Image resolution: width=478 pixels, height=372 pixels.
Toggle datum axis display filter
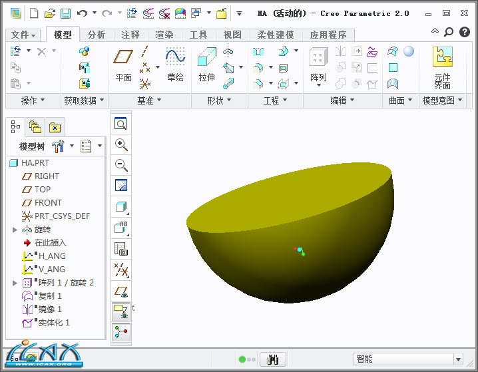121,270
